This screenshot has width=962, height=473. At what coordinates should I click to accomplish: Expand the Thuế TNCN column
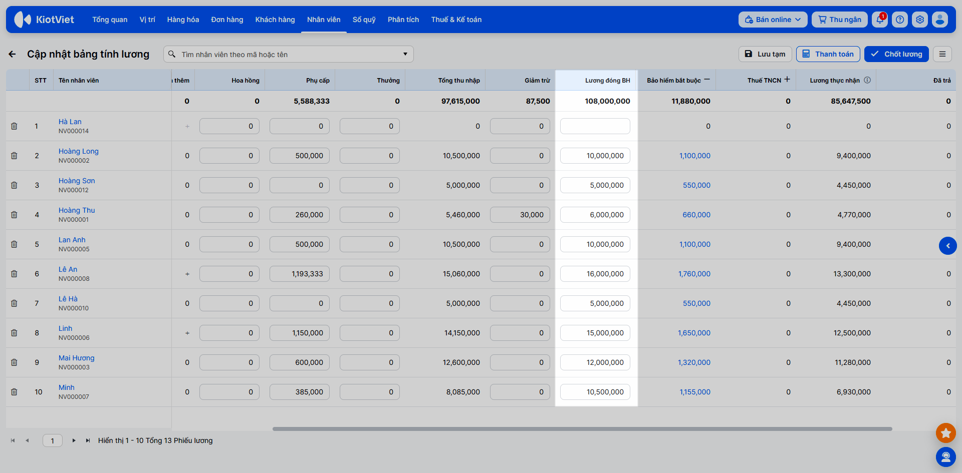click(787, 80)
